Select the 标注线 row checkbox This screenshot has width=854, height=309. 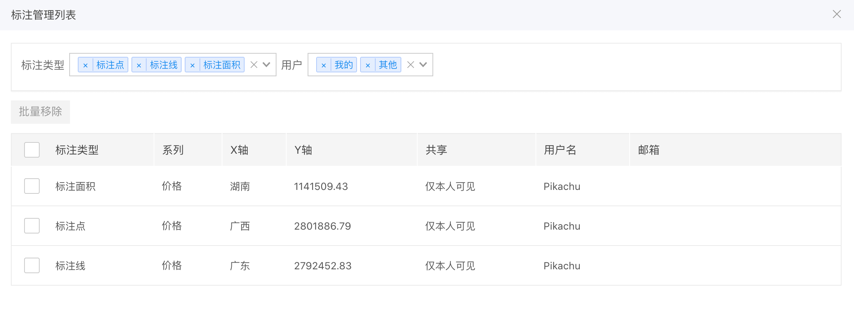(x=32, y=265)
